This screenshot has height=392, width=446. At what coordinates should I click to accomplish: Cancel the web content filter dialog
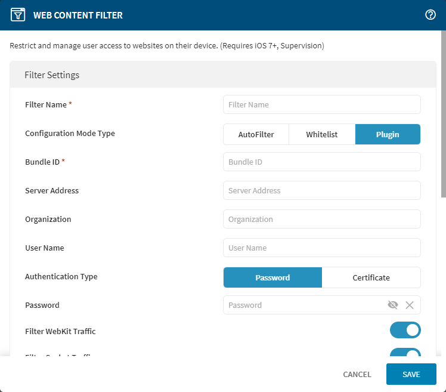357,374
